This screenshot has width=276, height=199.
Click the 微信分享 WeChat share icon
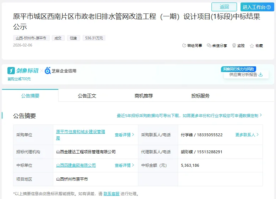(x=209, y=46)
